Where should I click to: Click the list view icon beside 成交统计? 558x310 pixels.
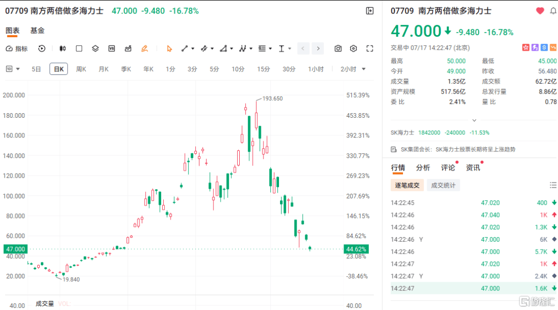pos(553,185)
